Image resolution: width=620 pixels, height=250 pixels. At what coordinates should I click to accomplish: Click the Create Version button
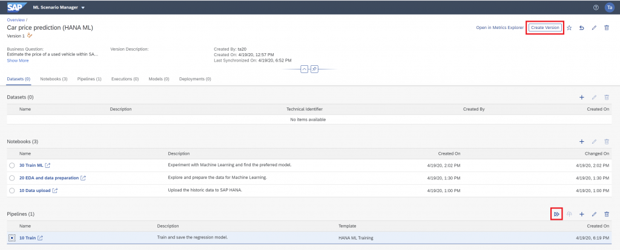(545, 28)
